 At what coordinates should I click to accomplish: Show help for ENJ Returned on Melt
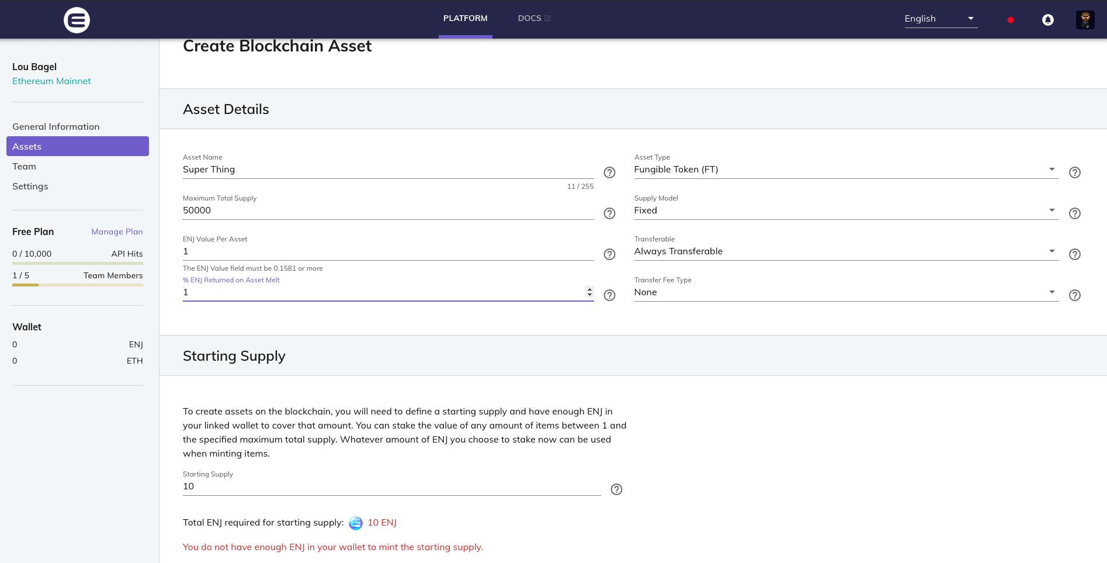tap(609, 295)
